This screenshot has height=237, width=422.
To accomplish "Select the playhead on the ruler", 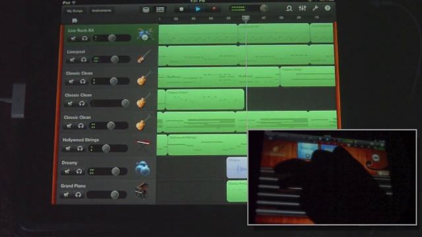I will pos(245,18).
